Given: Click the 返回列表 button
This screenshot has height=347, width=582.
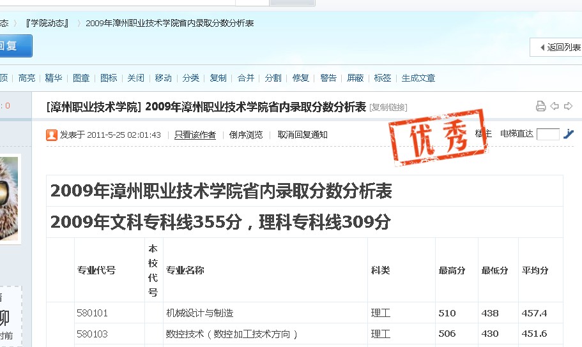Looking at the screenshot, I should point(556,47).
